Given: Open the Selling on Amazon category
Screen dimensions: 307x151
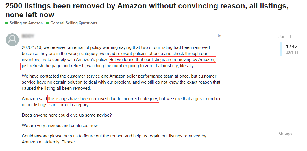Looking at the screenshot, I should coord(26,23).
